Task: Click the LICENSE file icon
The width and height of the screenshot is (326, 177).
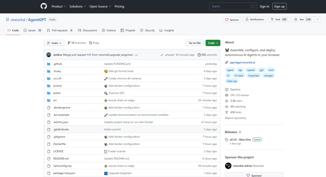Action: pyautogui.click(x=48, y=151)
